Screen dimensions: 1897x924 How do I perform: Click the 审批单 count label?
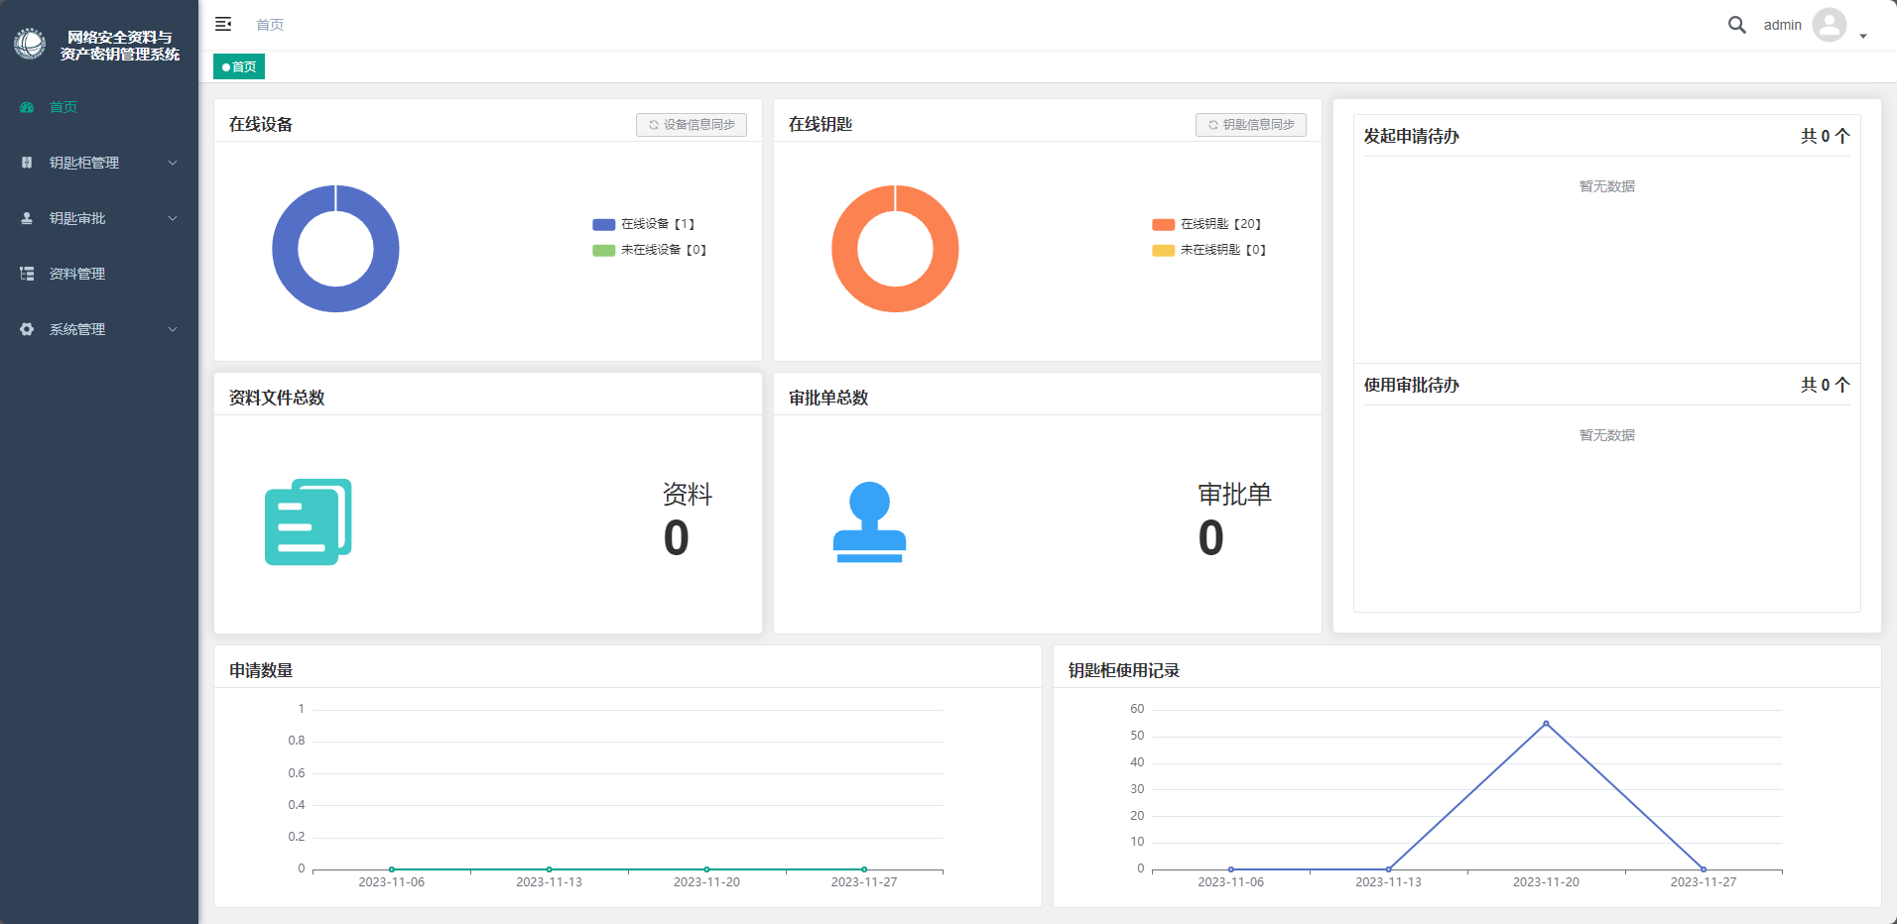tap(1235, 494)
